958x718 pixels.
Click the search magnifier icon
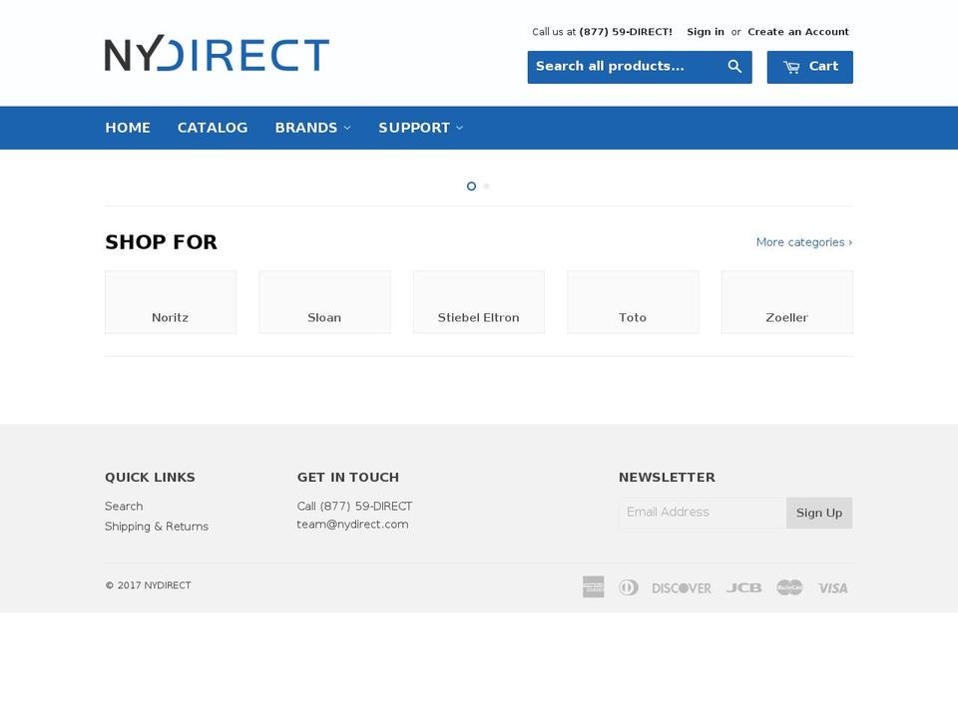click(x=734, y=67)
